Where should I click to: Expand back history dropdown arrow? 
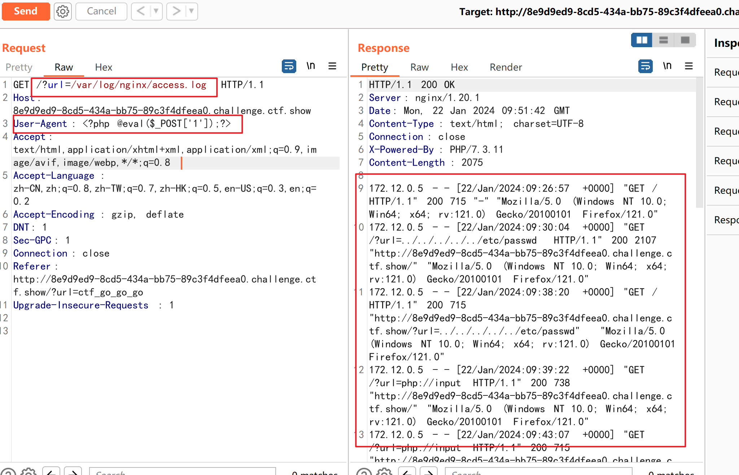coord(156,12)
